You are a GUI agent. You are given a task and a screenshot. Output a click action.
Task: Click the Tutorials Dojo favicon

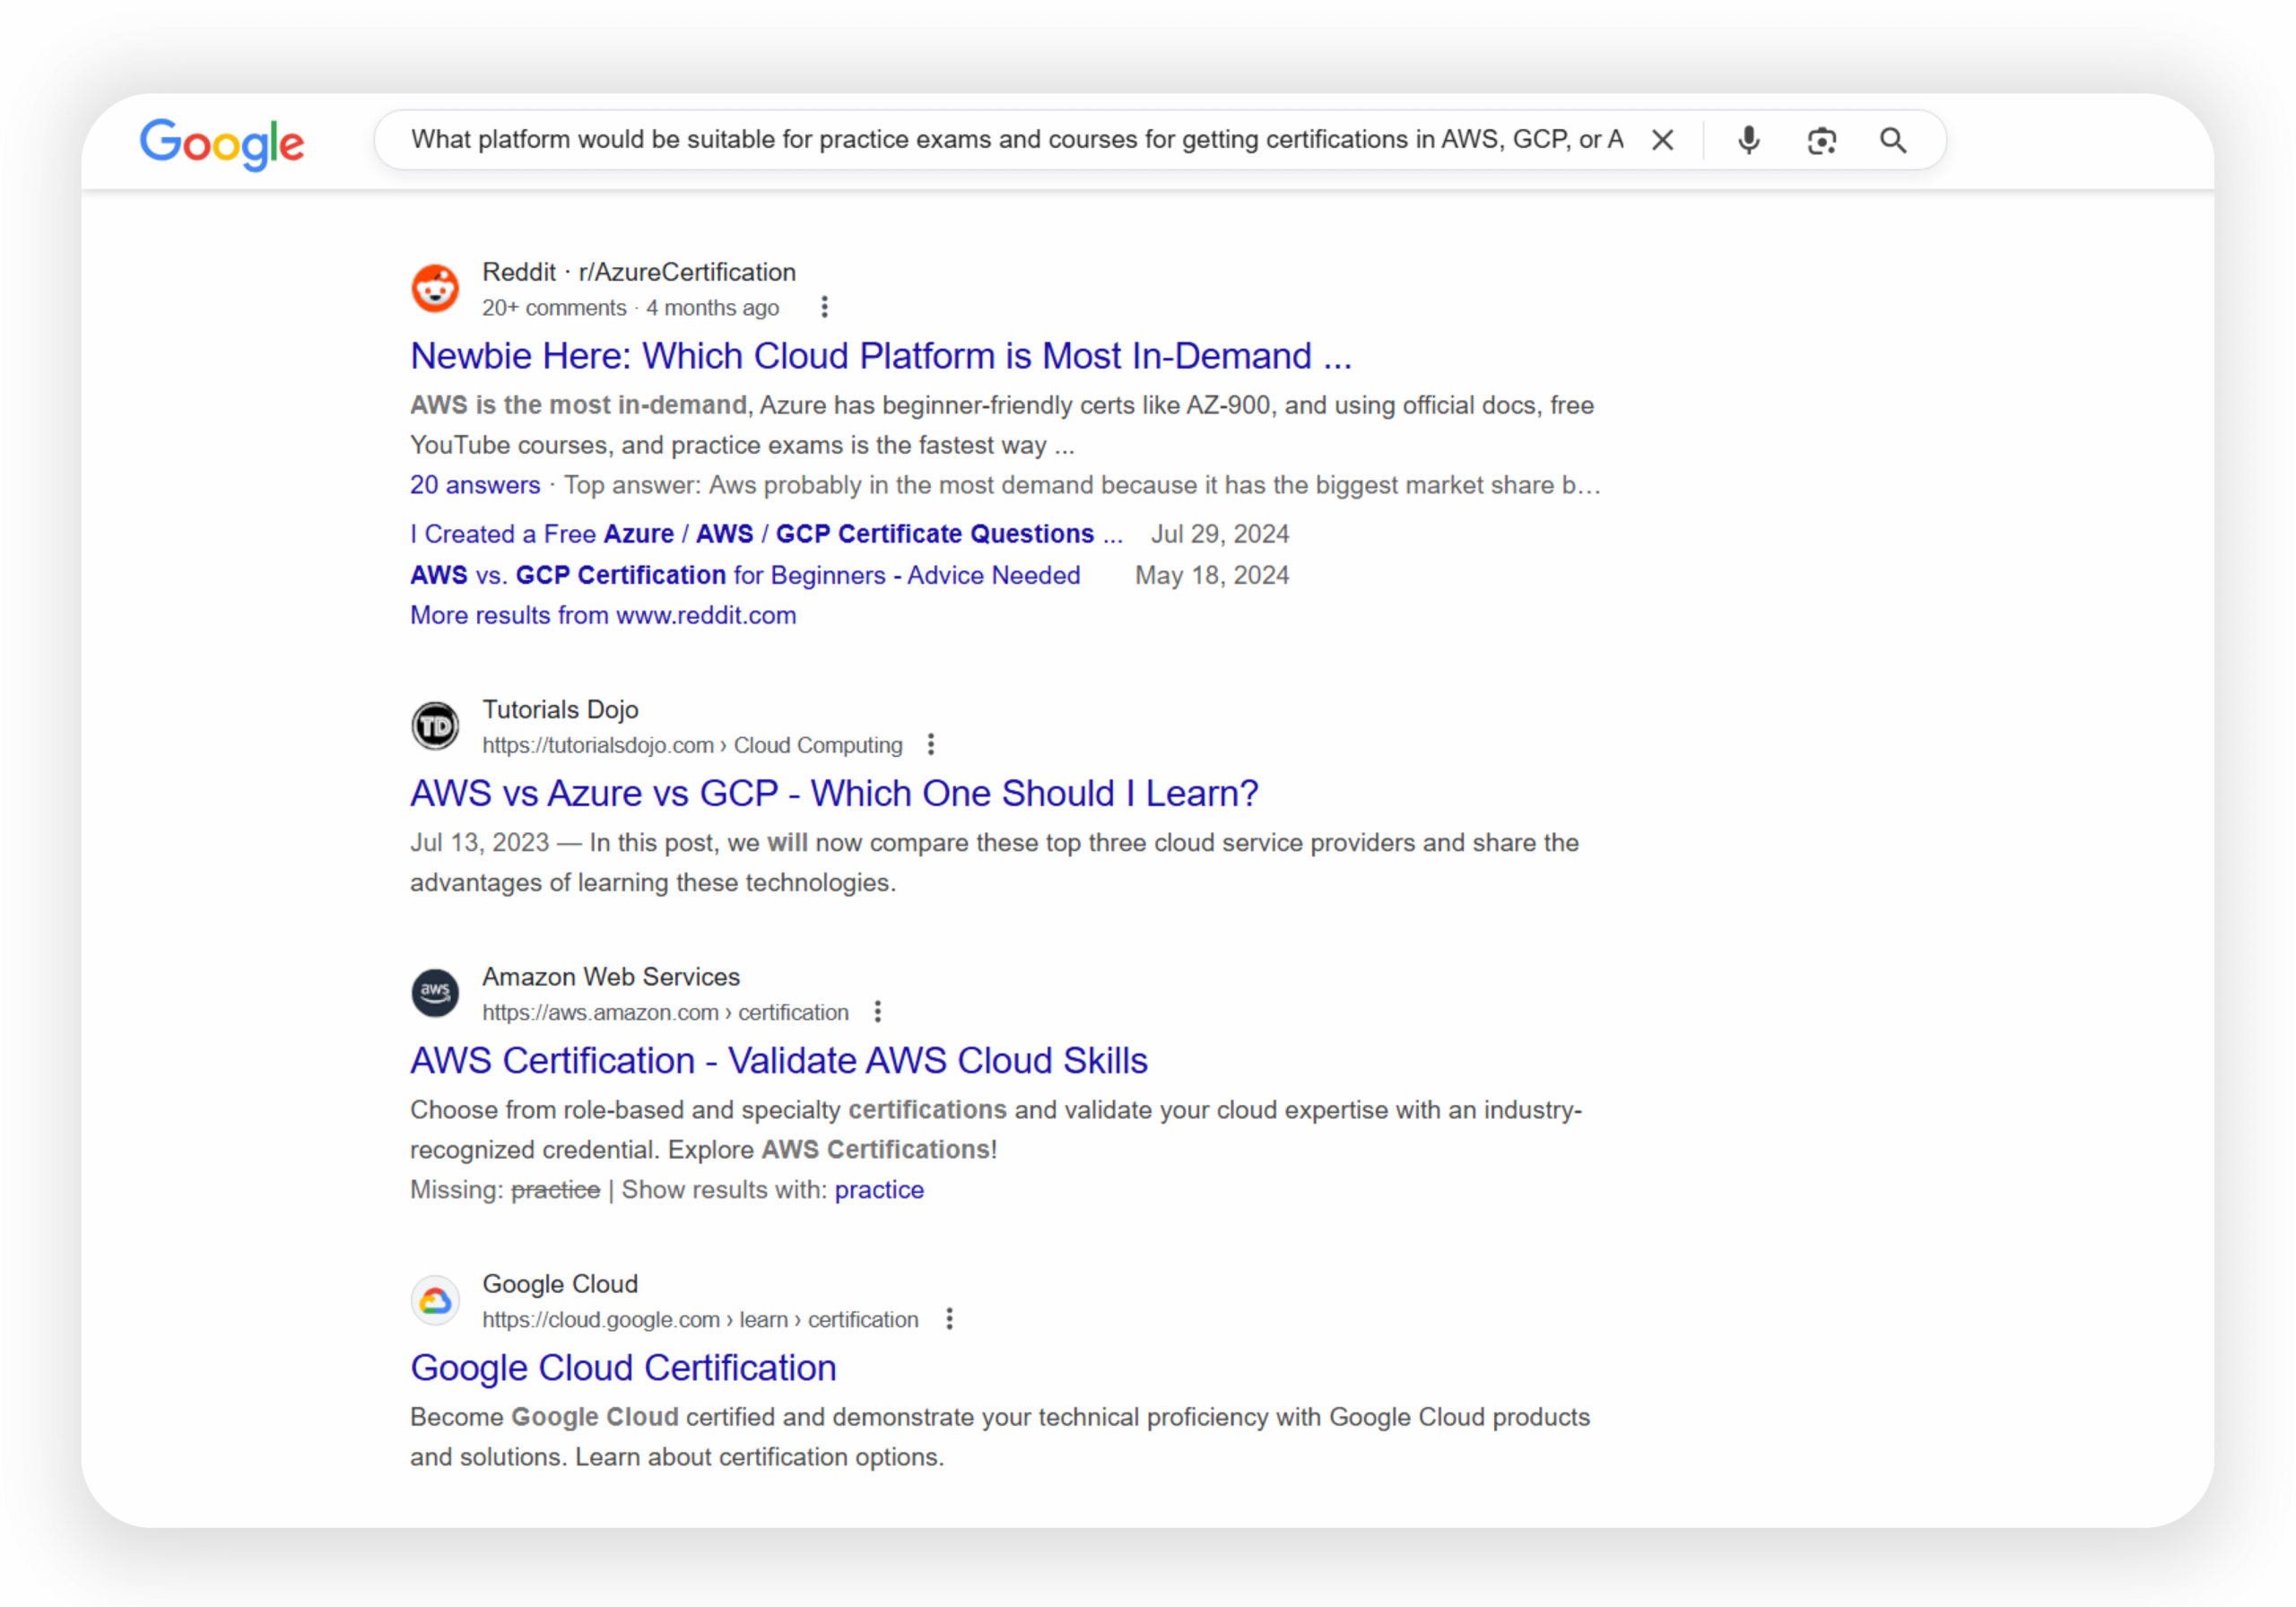pyautogui.click(x=436, y=726)
